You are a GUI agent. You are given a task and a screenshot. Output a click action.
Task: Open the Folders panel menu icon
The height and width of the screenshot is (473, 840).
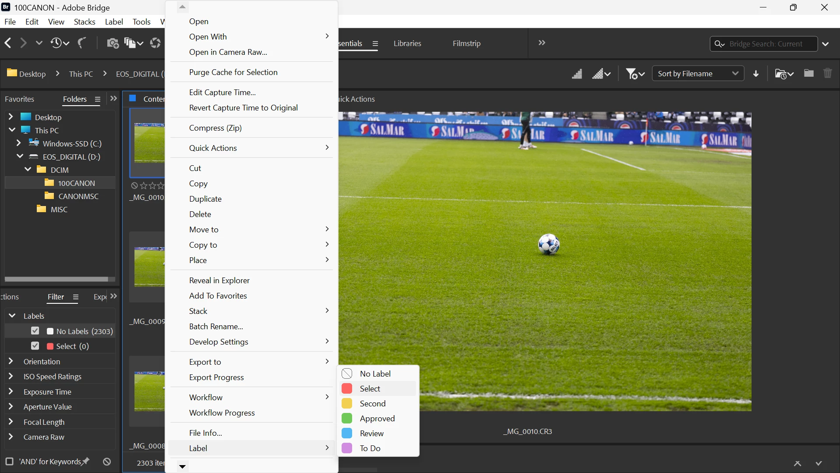pyautogui.click(x=98, y=100)
